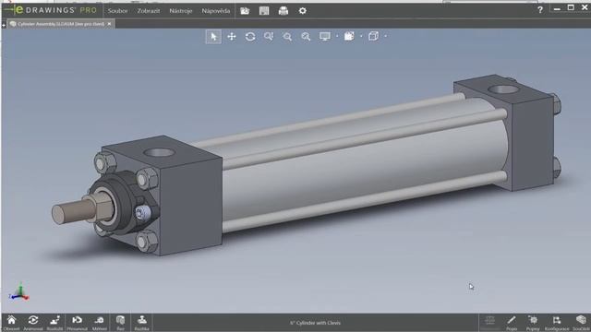Activate the Přesunout move tool
591x332 pixels.
tap(77, 323)
